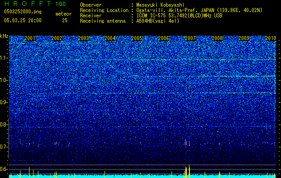Screen dimensions: 281x178
Task: Click the 0.9 frequency axis label
Action: (3, 102)
